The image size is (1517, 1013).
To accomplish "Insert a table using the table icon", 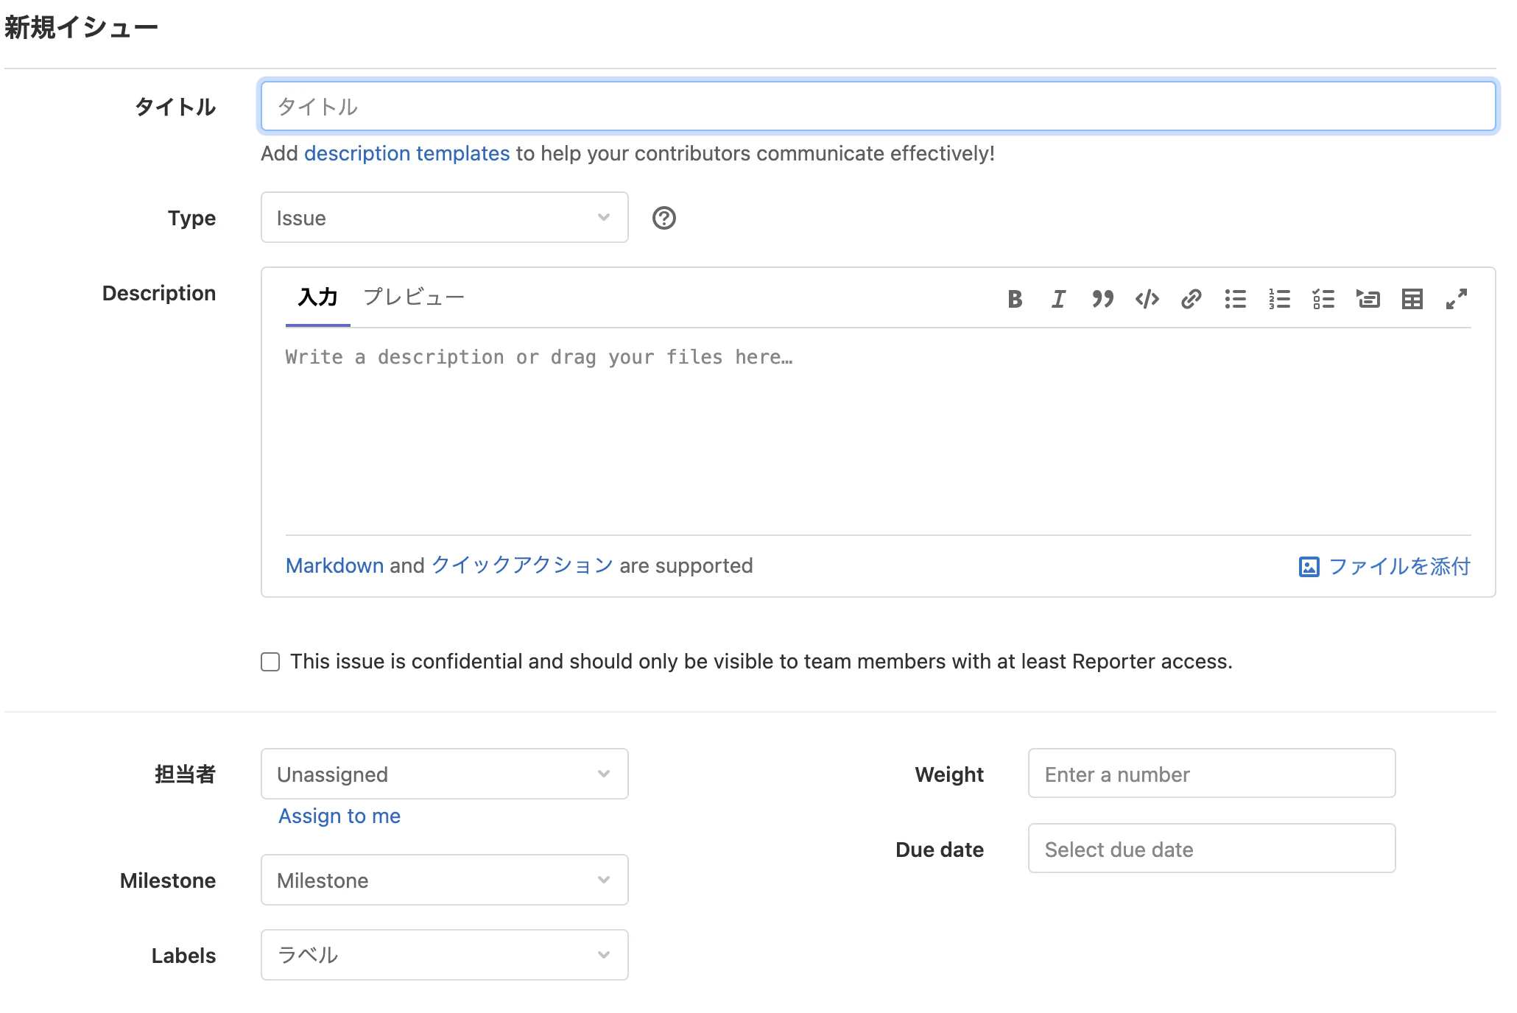I will click(x=1412, y=299).
